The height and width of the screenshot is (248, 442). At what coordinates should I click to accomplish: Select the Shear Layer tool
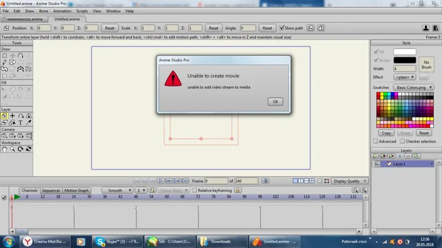click(x=4, y=122)
